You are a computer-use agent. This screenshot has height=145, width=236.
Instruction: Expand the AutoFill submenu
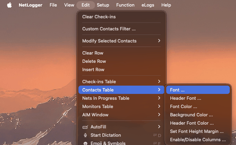[x=121, y=127]
